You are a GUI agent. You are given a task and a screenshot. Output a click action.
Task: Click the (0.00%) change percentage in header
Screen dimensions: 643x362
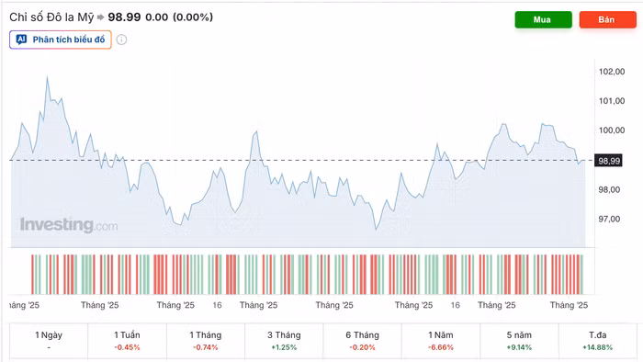point(193,17)
